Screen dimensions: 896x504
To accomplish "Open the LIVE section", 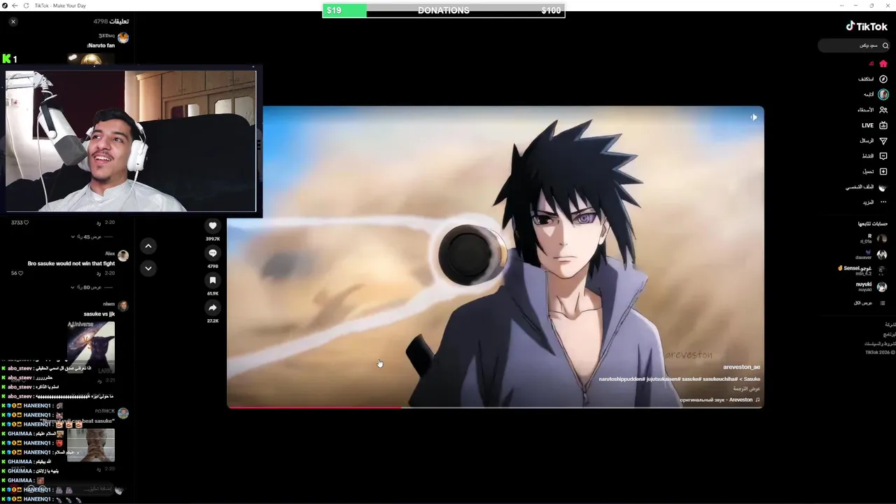I will (874, 125).
